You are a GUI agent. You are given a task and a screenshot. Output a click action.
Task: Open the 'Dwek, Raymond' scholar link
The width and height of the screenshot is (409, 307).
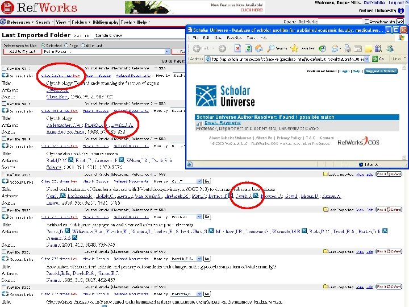[223, 123]
